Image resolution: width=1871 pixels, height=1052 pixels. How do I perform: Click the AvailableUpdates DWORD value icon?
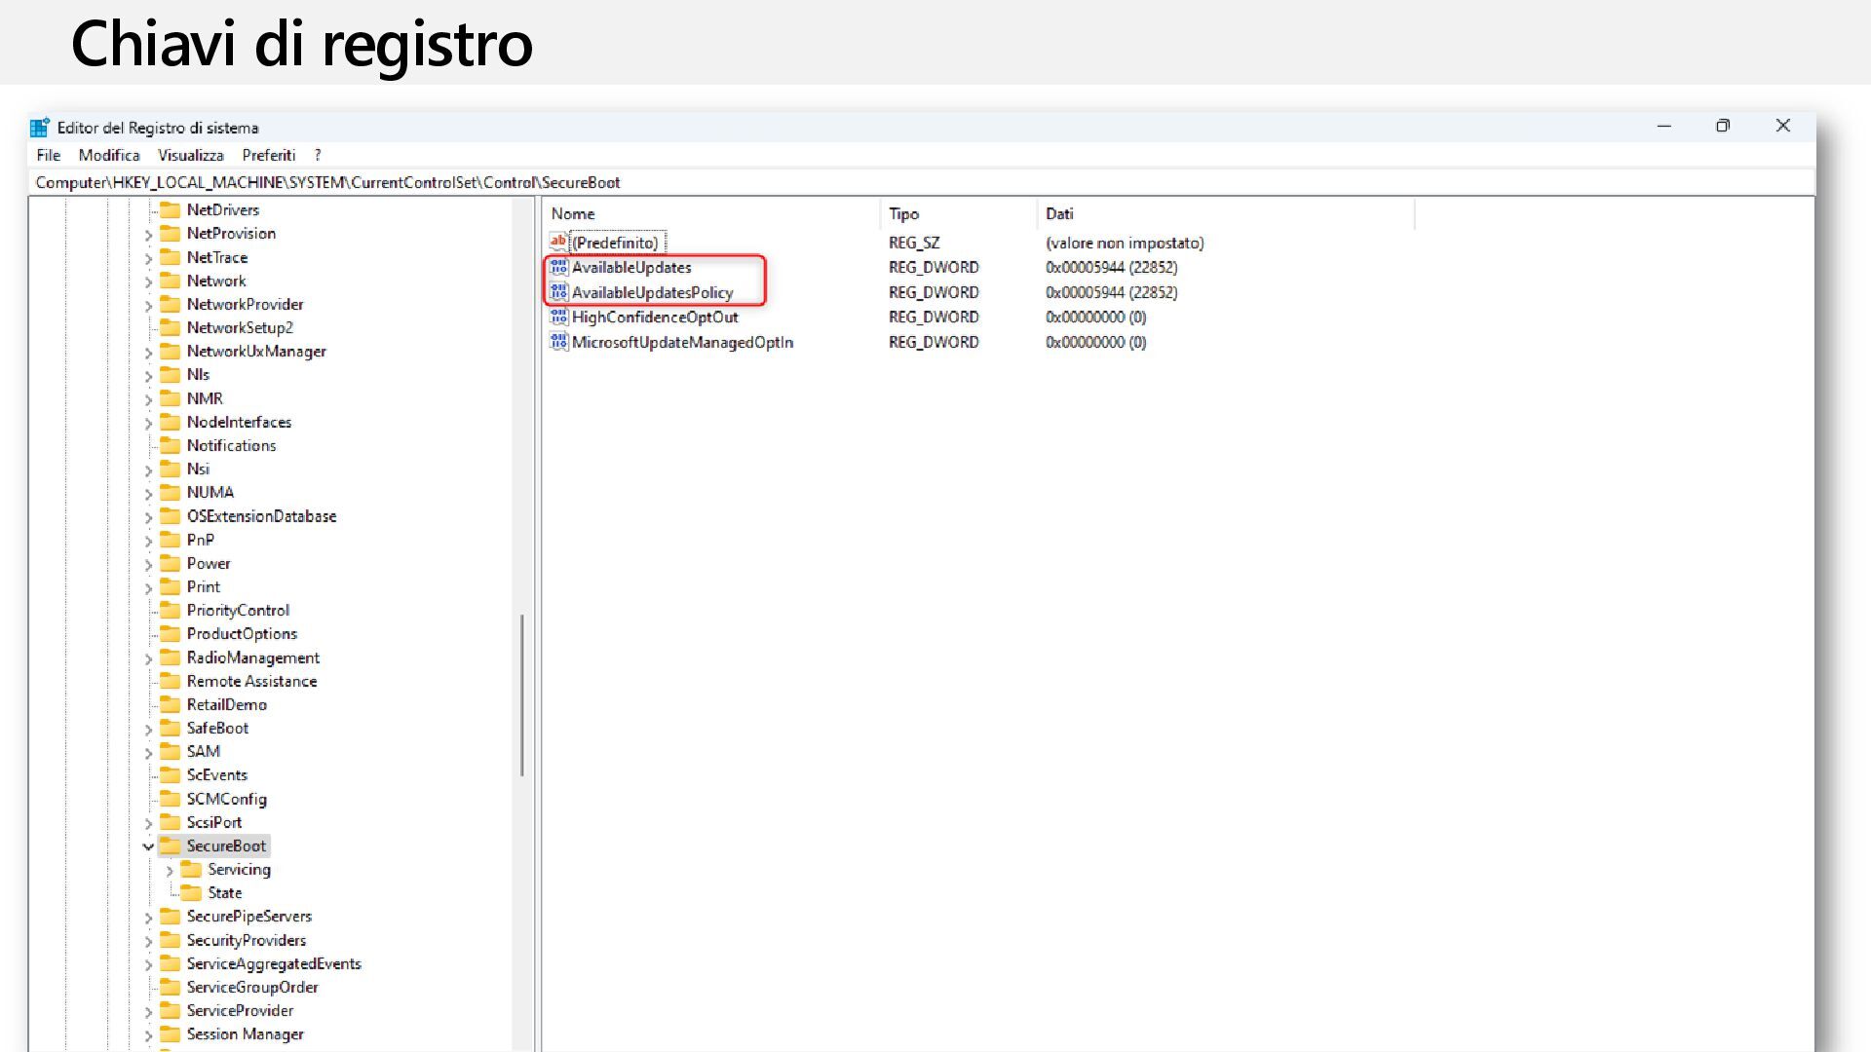pos(558,267)
